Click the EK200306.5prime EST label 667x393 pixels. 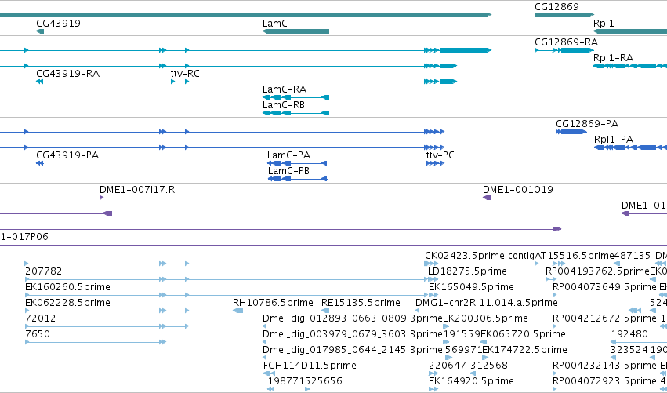485,319
